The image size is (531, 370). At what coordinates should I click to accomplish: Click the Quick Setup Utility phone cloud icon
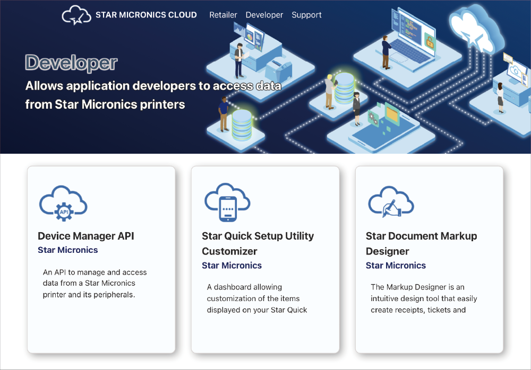[x=227, y=202]
